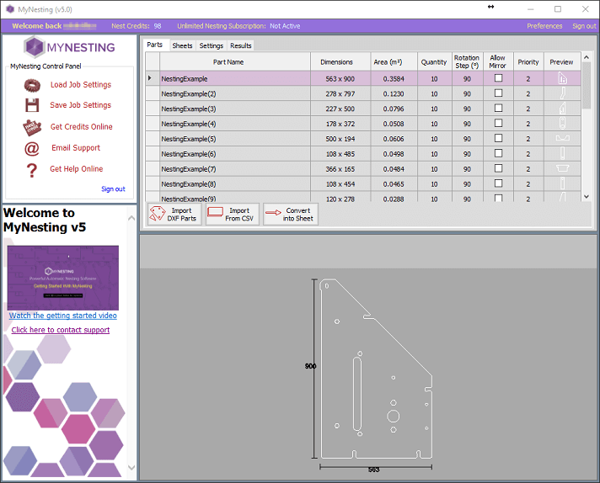The image size is (600, 483).
Task: Click the rotation step cell of NestingExample(2)
Action: (x=467, y=93)
